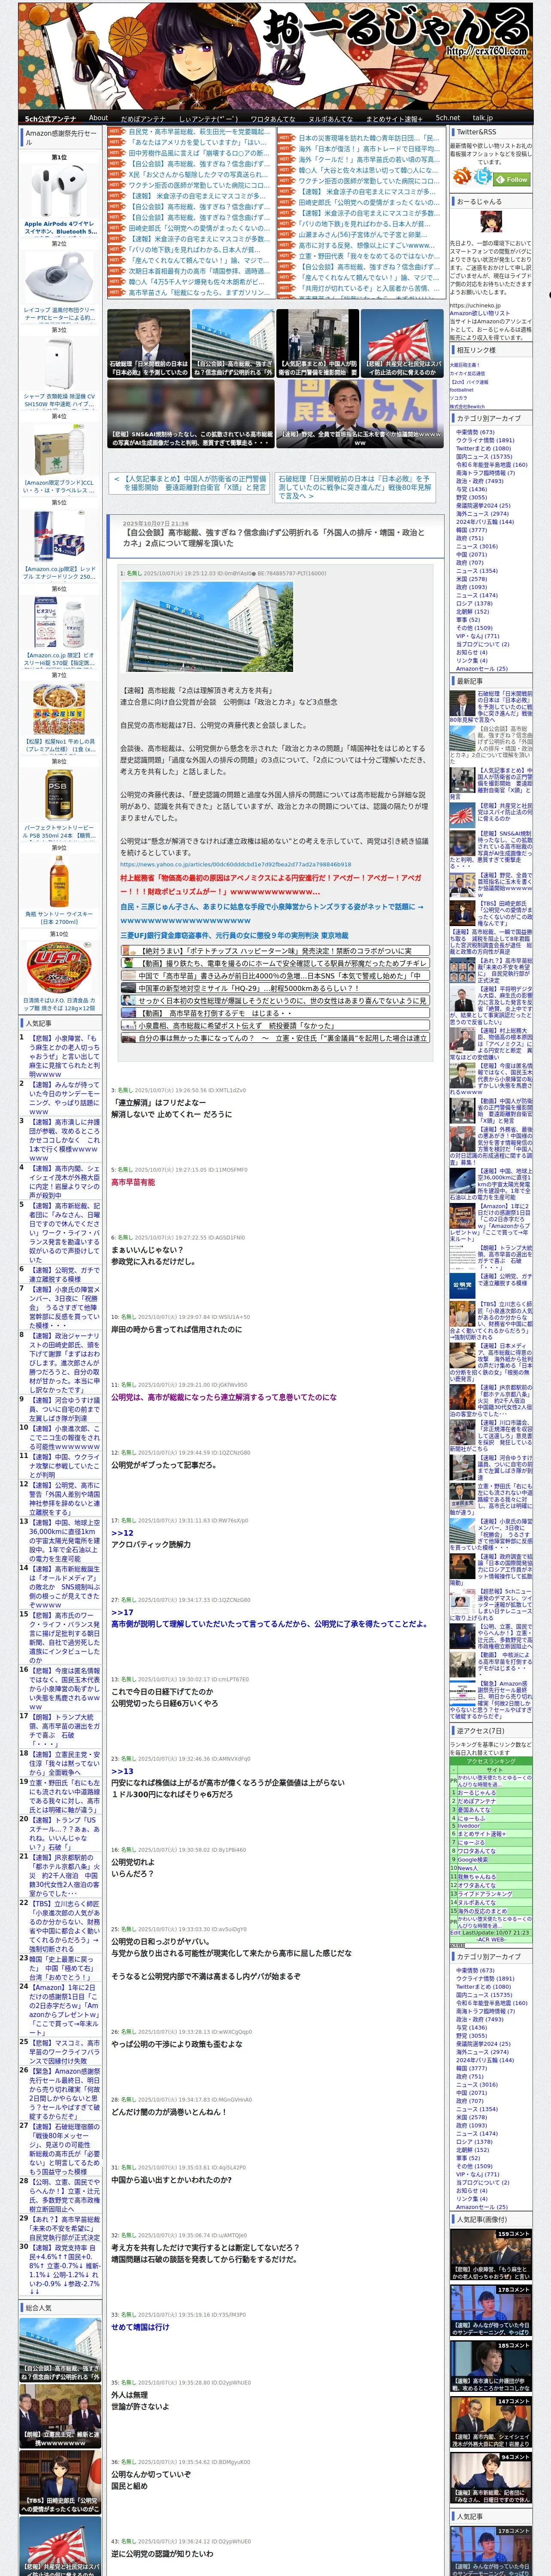551x2576 pixels.
Task: Open the Twitter bird icon
Action: [x=483, y=176]
